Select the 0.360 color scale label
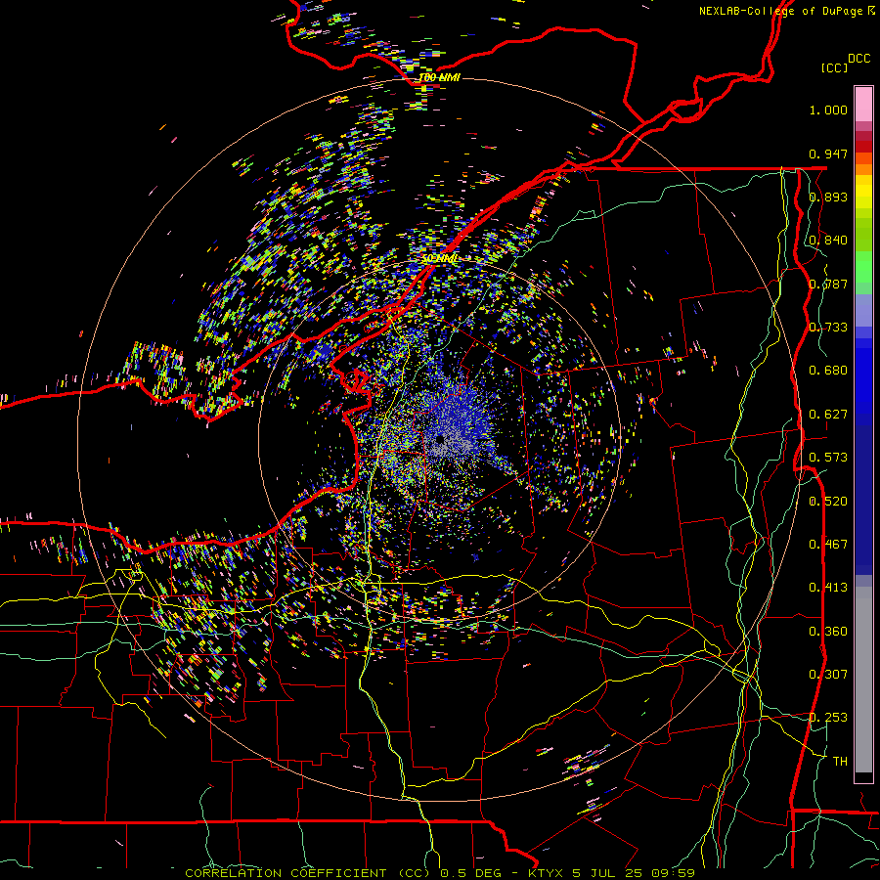 828,632
